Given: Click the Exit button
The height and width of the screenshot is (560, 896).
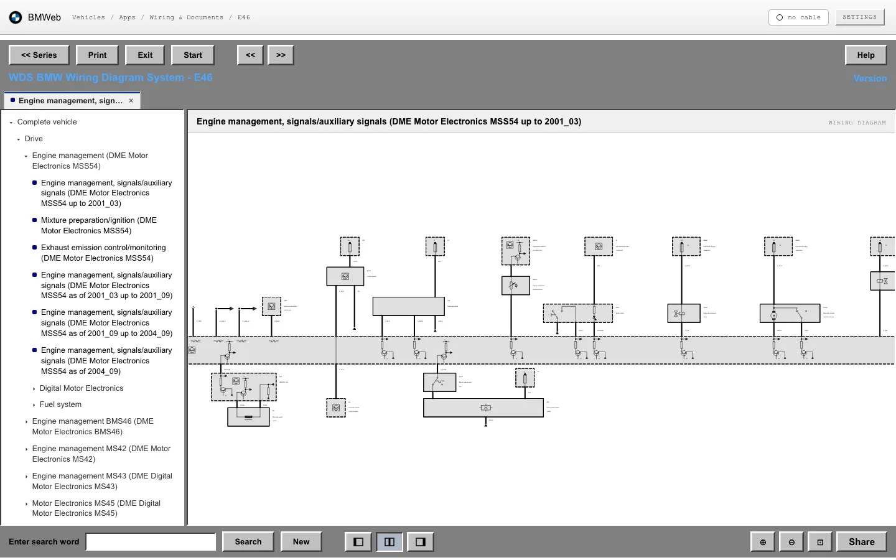Looking at the screenshot, I should [x=145, y=55].
